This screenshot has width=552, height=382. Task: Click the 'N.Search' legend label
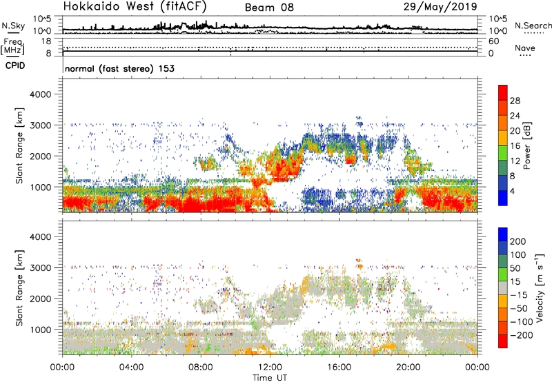point(533,26)
